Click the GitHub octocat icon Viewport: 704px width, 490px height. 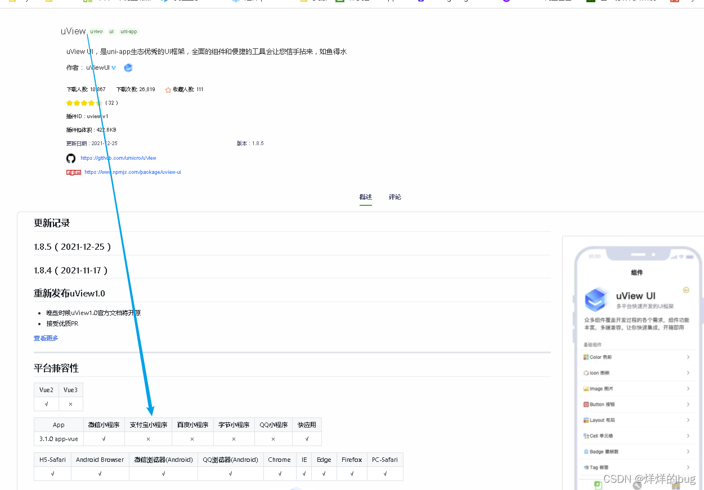click(x=70, y=158)
